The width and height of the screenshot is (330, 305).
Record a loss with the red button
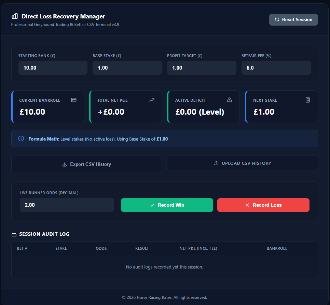[263, 205]
